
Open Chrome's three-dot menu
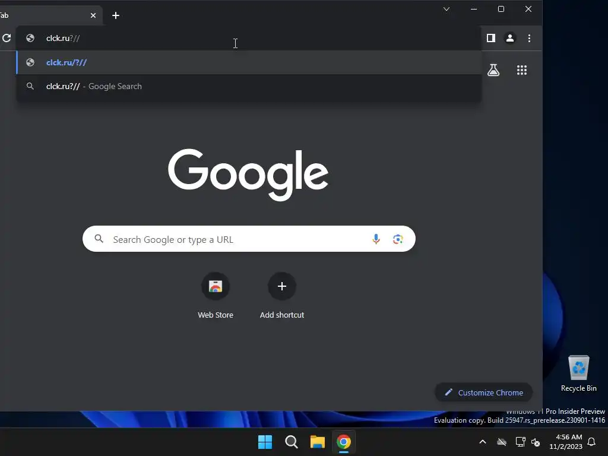[x=529, y=38]
